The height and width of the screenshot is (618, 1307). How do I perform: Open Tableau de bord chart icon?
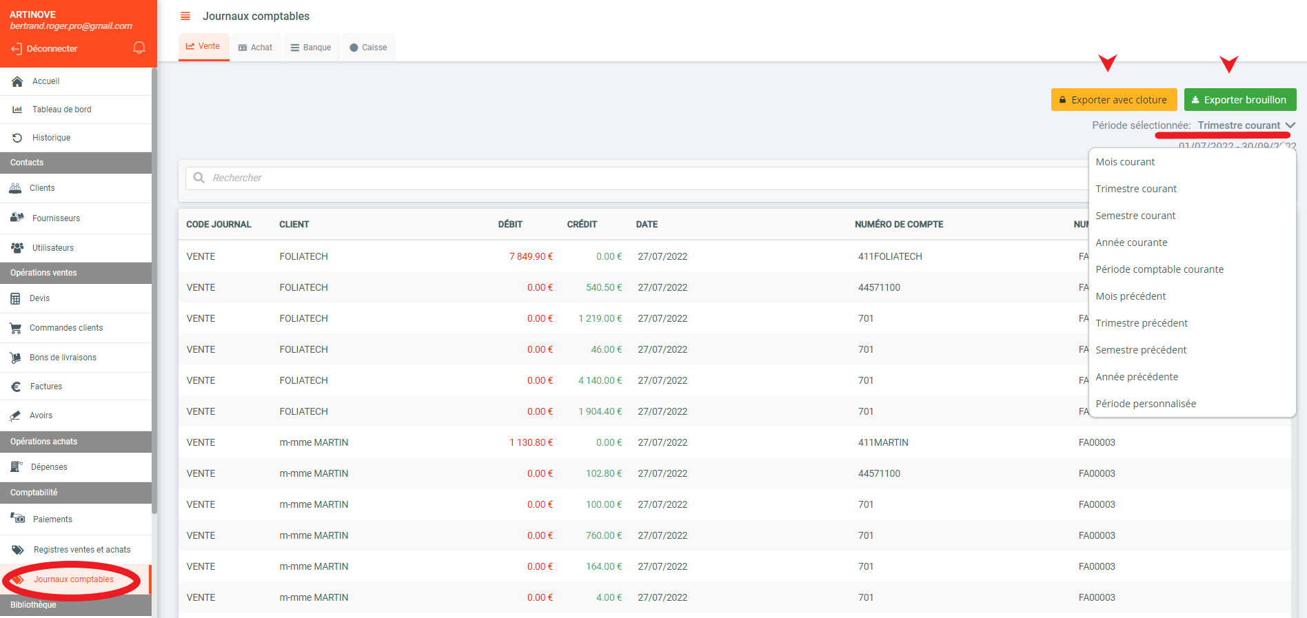17,110
